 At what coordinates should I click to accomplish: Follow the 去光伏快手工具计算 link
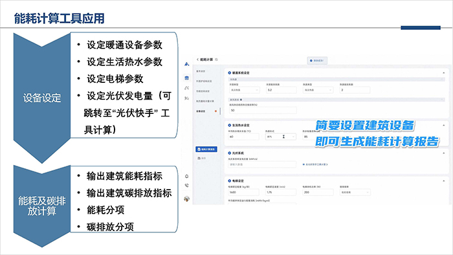pos(315,164)
